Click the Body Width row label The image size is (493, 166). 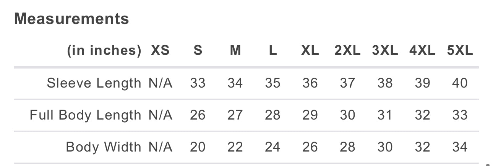pos(103,147)
